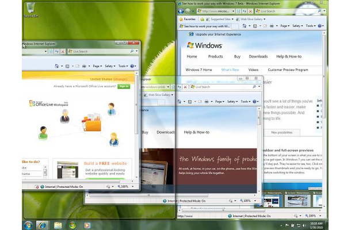The width and height of the screenshot is (351, 230).
Task: Stop loading in the middle Windows products window
Action: click(185, 87)
